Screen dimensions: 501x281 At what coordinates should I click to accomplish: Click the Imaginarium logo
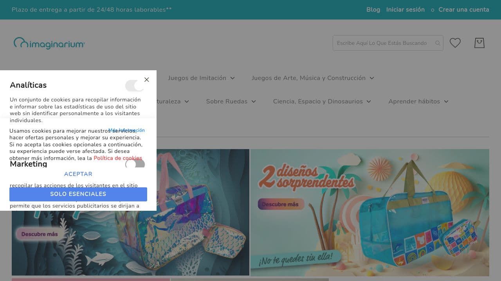pos(49,43)
